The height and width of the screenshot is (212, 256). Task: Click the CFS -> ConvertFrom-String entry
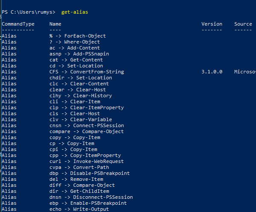click(87, 72)
